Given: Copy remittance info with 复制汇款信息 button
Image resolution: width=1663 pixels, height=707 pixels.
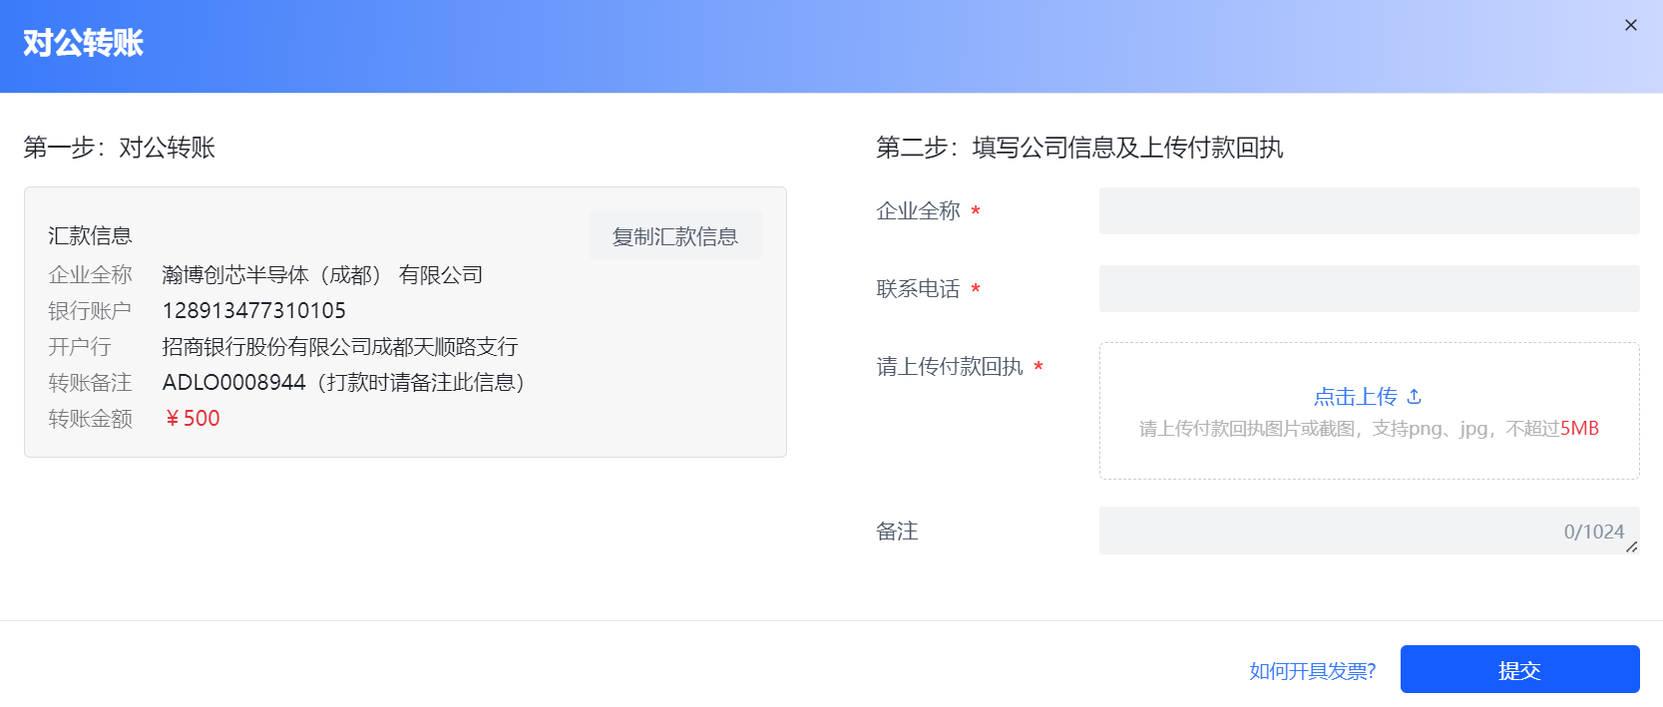Looking at the screenshot, I should click(x=675, y=236).
